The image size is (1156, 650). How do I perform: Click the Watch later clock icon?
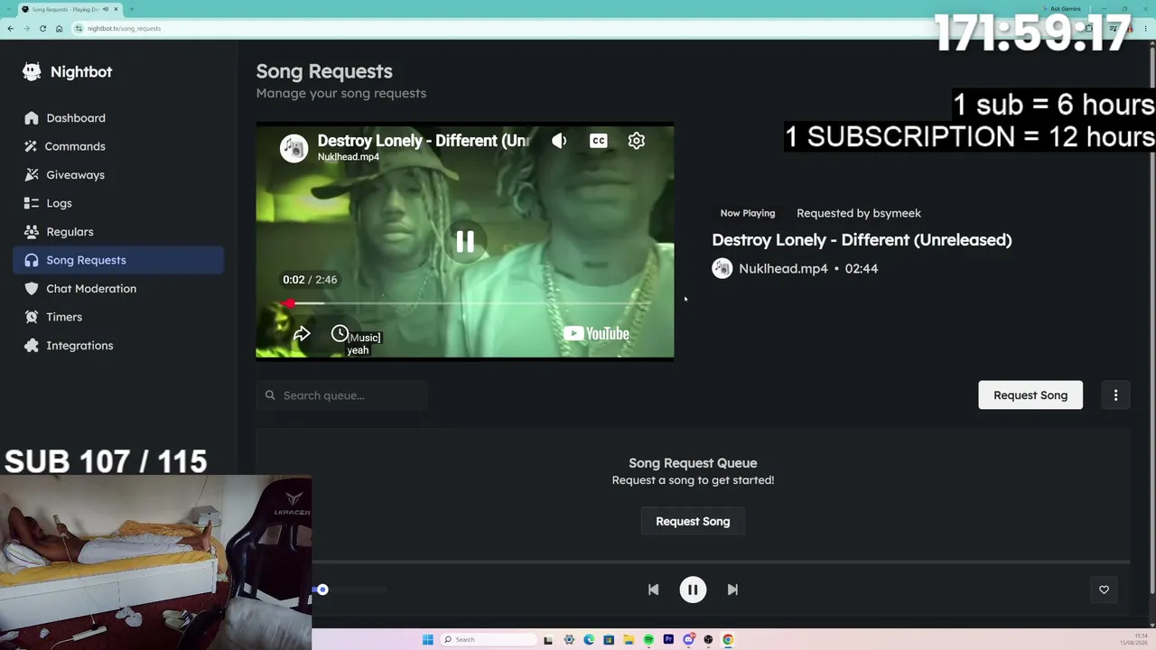(340, 334)
